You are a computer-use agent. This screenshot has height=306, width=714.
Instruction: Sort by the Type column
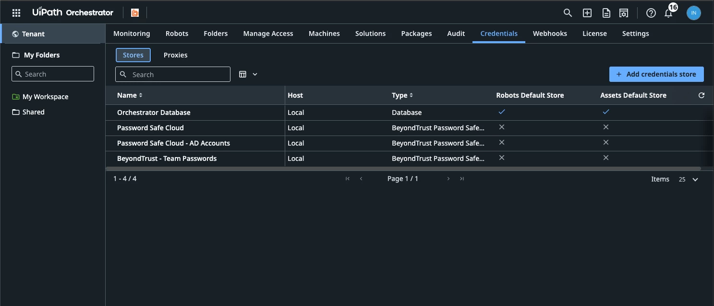(x=402, y=95)
